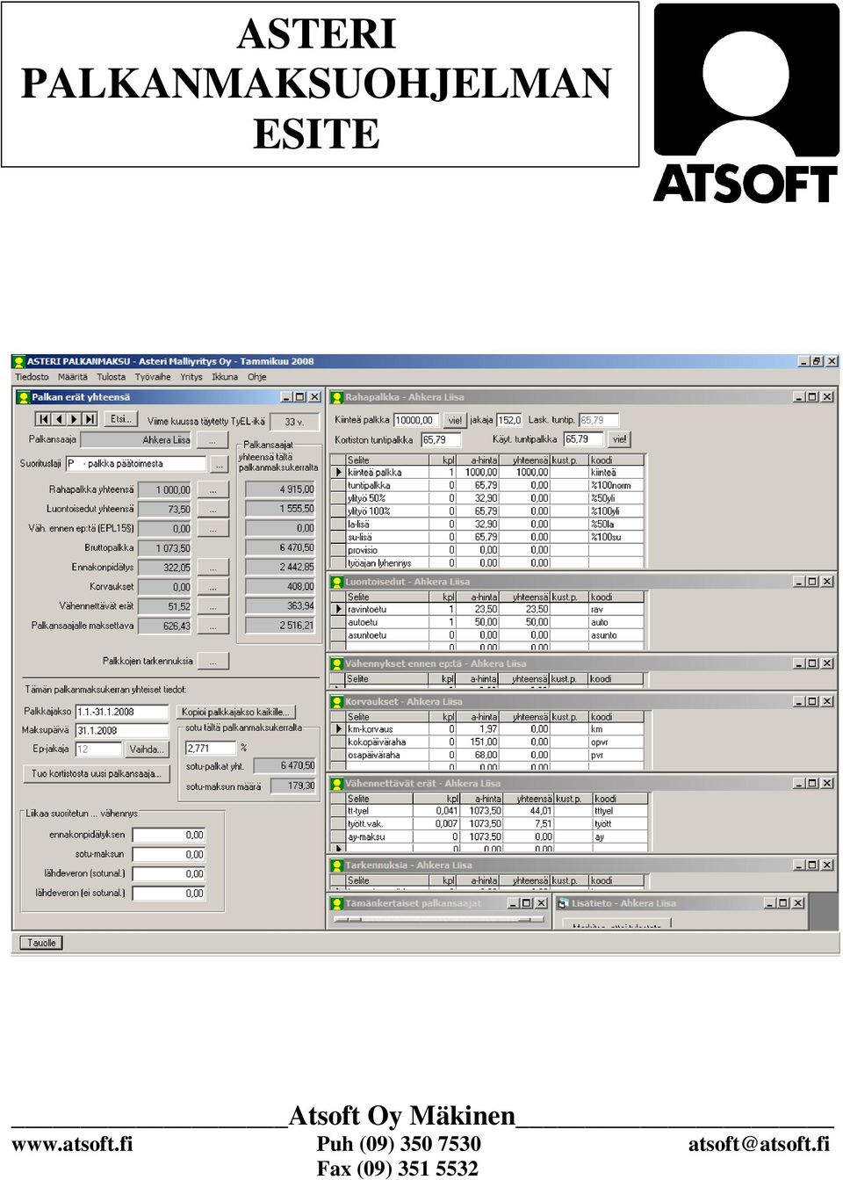
Task: Maximize the Korvaukset child window
Action: coord(812,701)
